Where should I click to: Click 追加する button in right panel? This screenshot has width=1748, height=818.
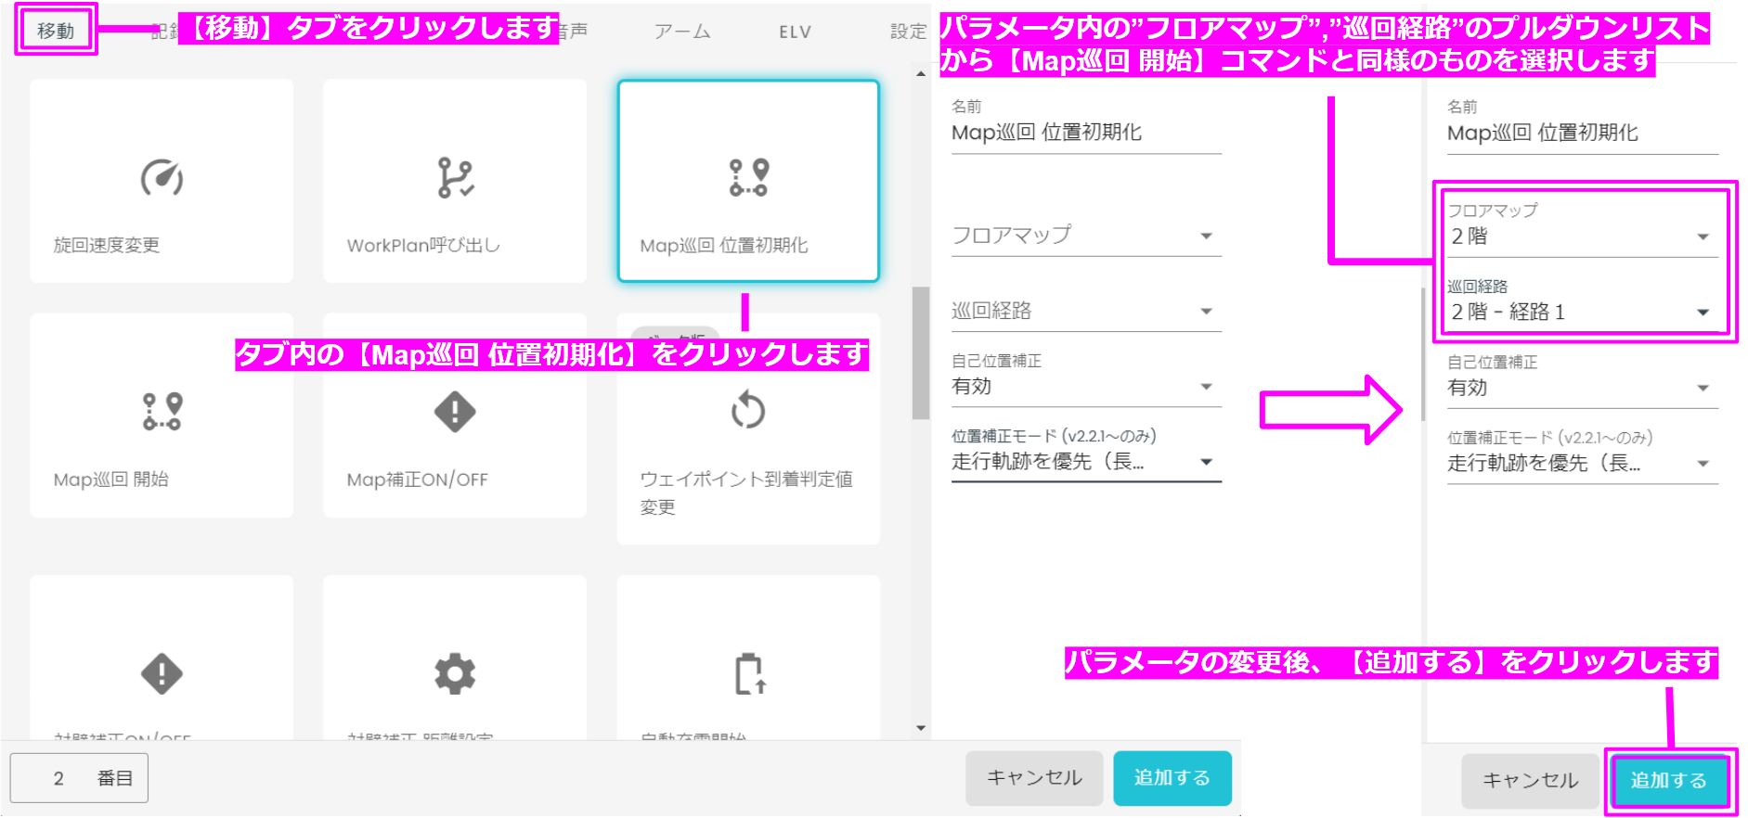pyautogui.click(x=1669, y=781)
